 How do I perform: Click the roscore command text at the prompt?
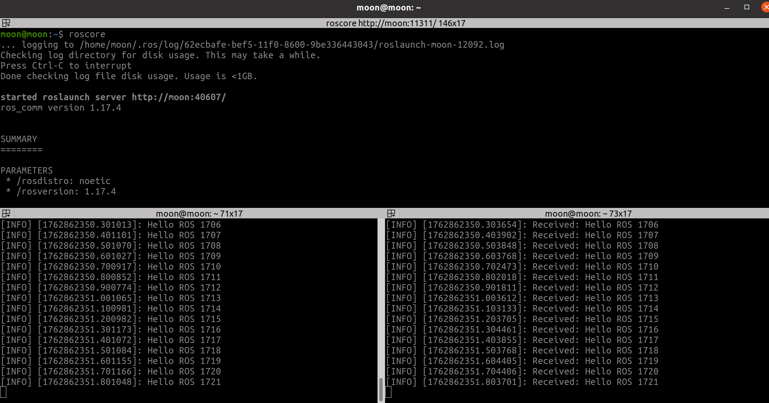pos(87,34)
